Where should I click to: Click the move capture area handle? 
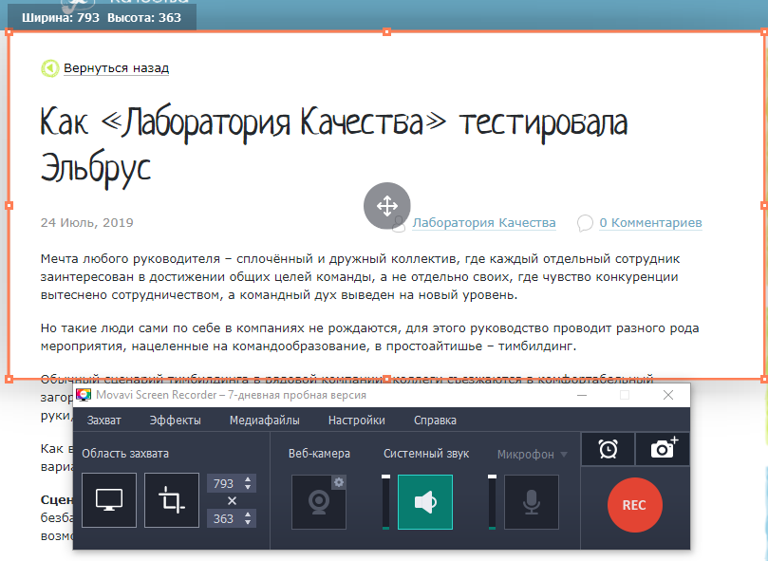click(x=387, y=206)
